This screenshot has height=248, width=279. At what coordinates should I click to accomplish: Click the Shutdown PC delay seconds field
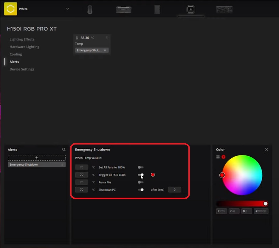(174, 190)
